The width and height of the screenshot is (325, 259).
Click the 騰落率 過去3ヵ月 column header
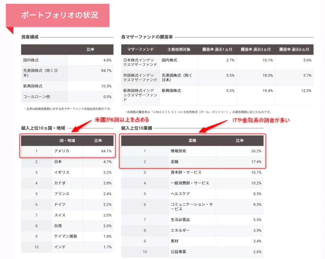[255, 49]
